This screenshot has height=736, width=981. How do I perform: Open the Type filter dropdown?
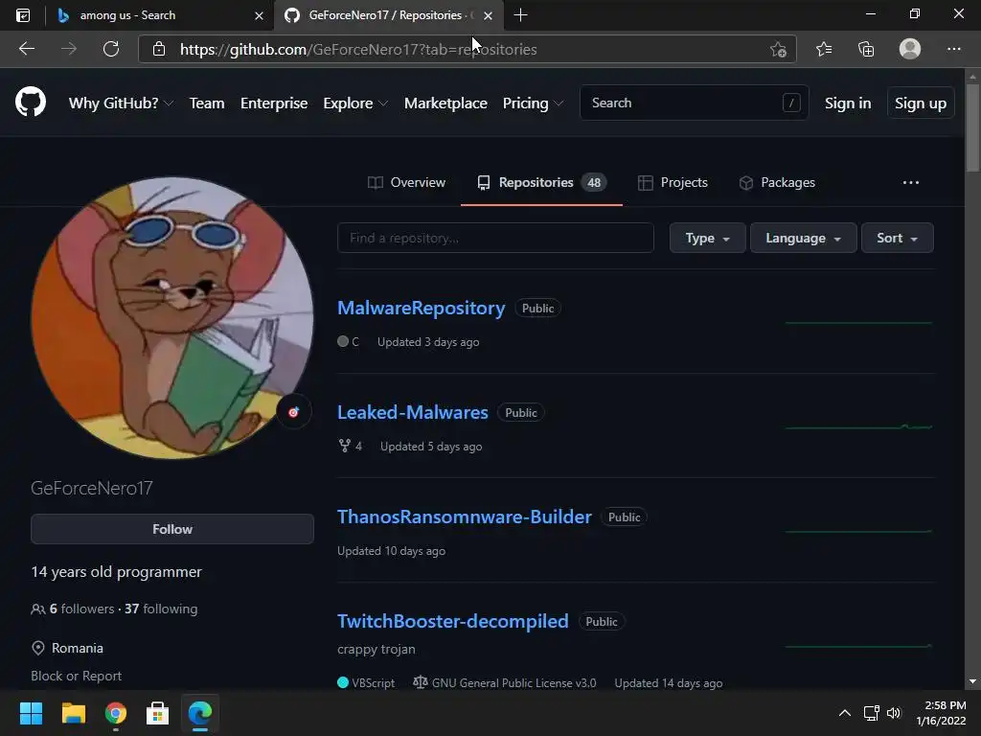click(x=708, y=238)
